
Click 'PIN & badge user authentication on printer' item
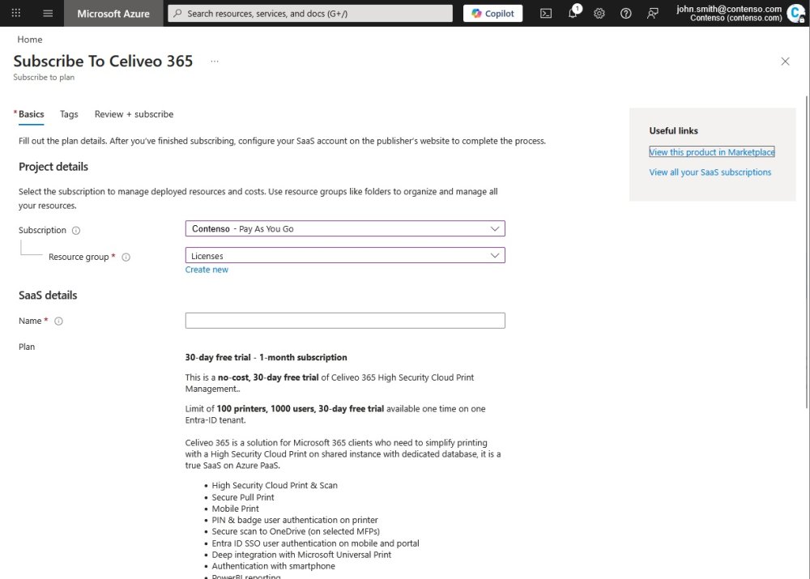pos(295,520)
